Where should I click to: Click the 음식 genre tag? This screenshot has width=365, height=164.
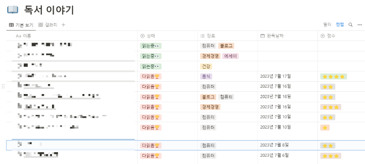206,76
